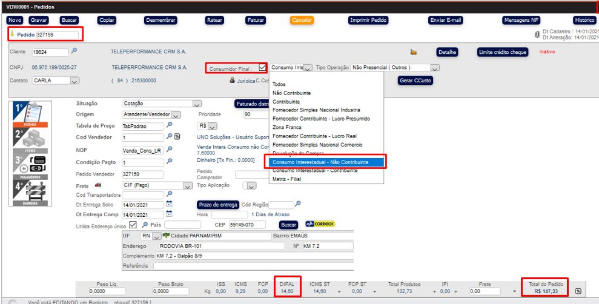
Task: Uncheck the Consumidor Final checkbox
Action: pos(262,67)
